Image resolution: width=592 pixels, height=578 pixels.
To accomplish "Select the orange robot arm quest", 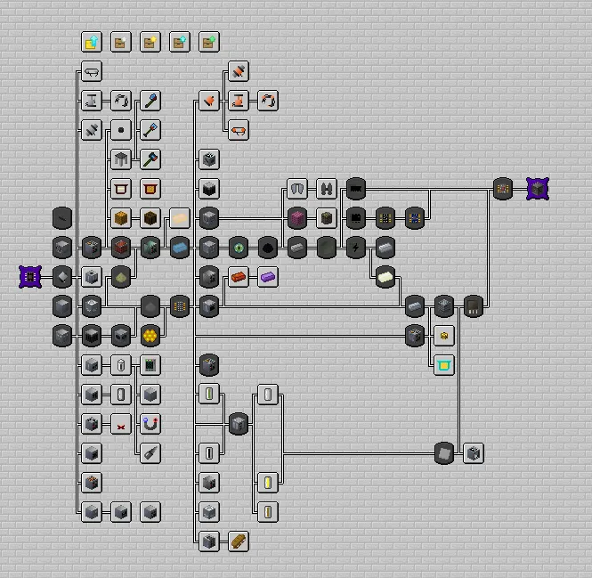I will point(268,101).
